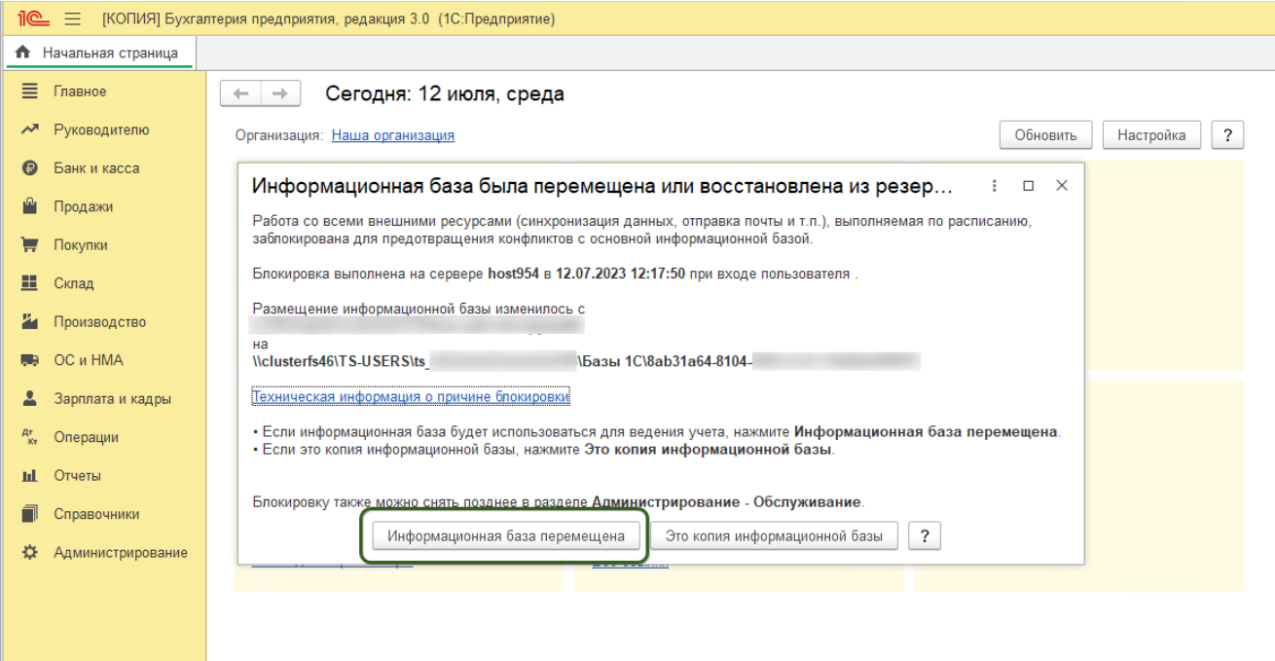Go back with left arrow button
Image resolution: width=1275 pixels, height=661 pixels.
click(x=240, y=94)
